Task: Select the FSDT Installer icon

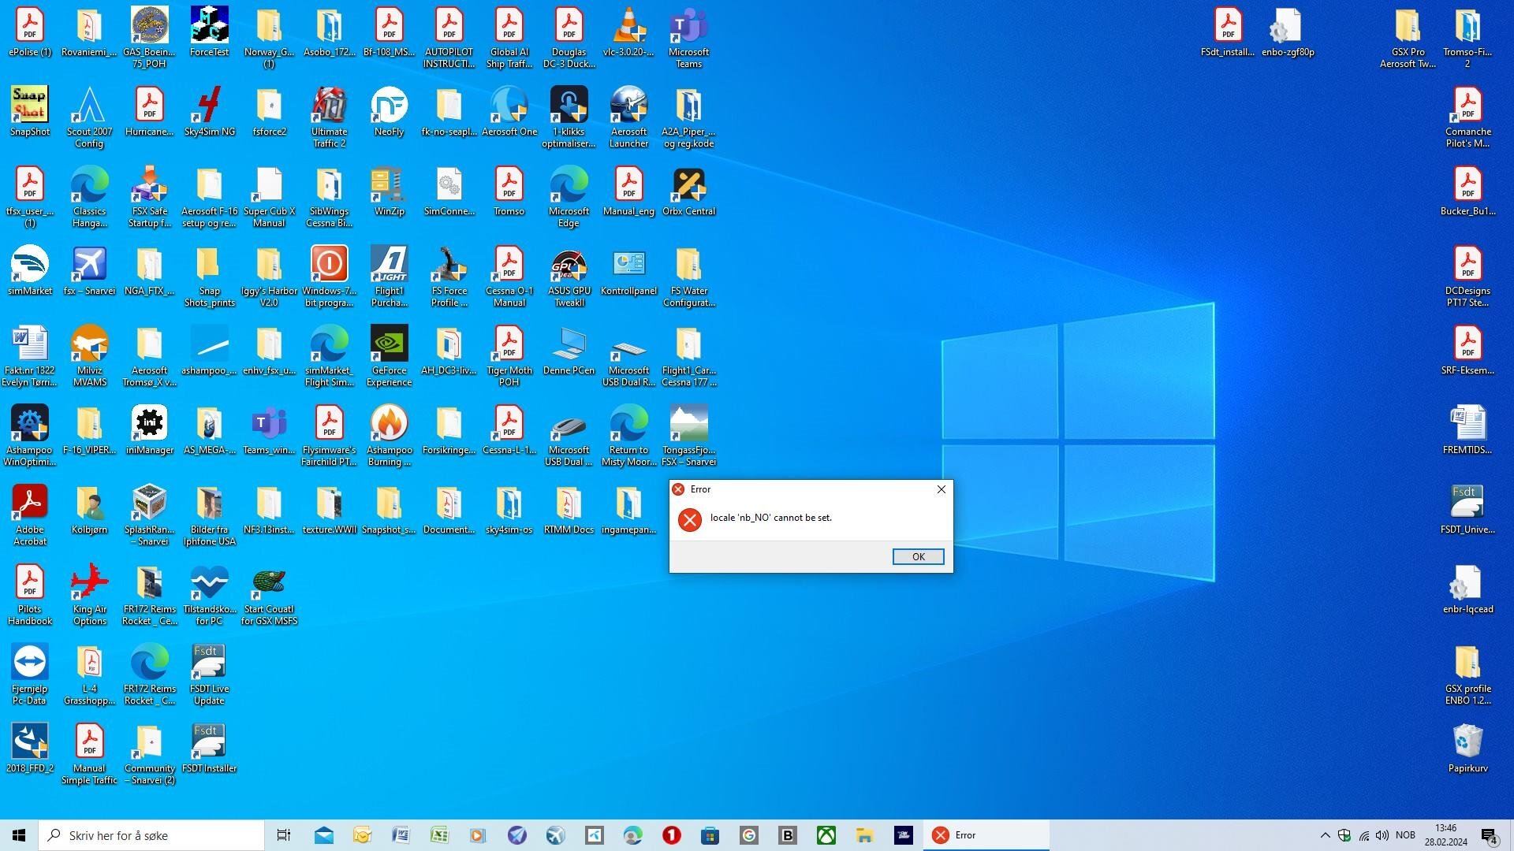Action: (x=209, y=749)
